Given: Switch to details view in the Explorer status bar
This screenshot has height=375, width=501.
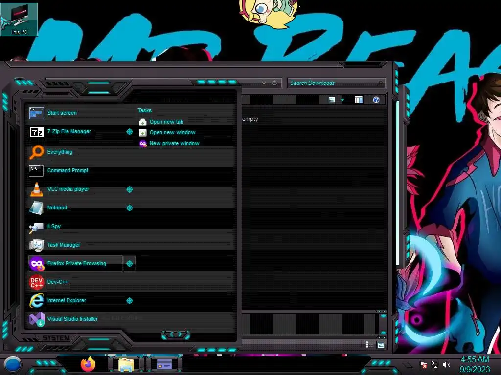Looking at the screenshot, I should (x=367, y=345).
